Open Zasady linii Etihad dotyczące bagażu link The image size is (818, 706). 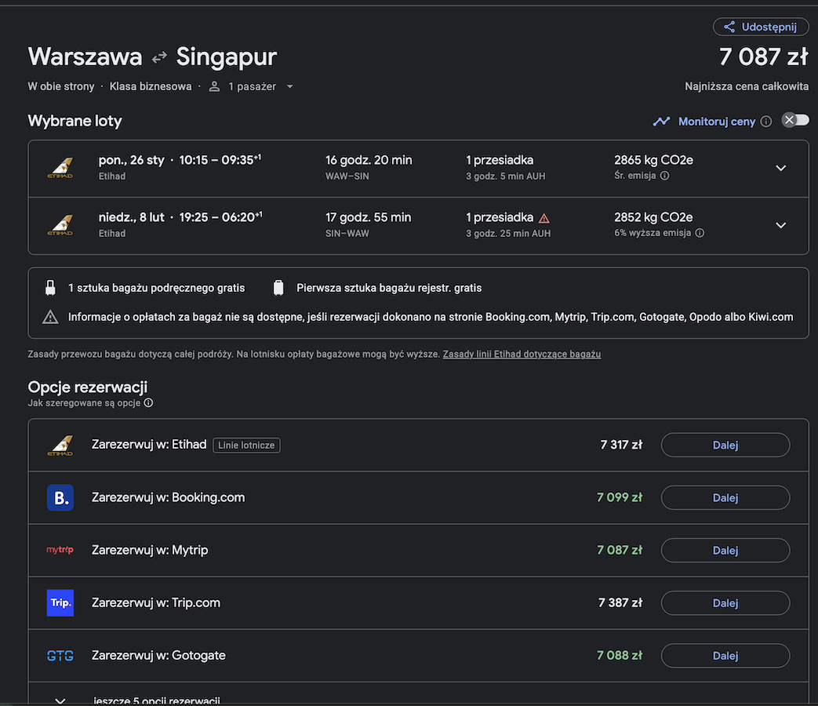coord(522,355)
